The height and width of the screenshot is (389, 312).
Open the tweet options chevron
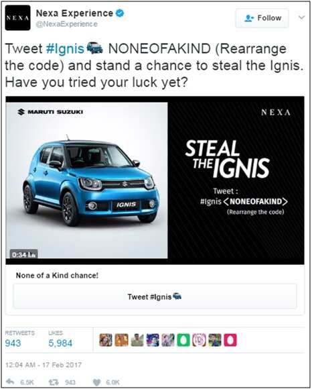tap(301, 17)
